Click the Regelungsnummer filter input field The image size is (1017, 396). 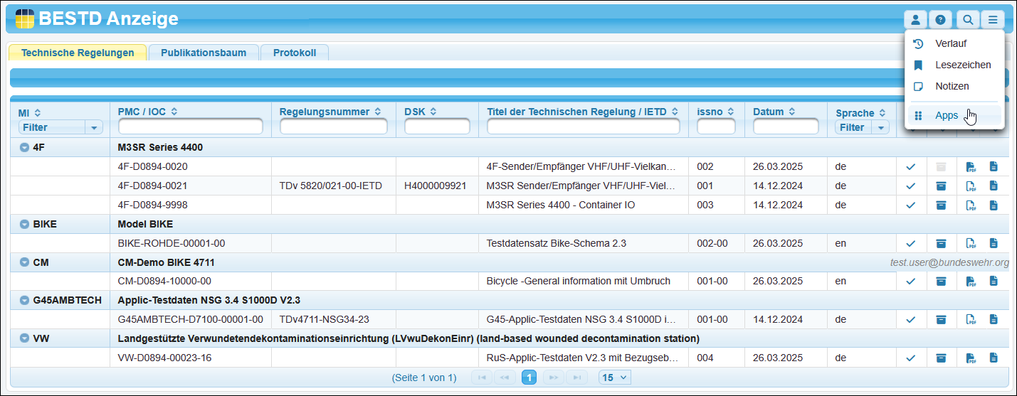click(x=333, y=127)
